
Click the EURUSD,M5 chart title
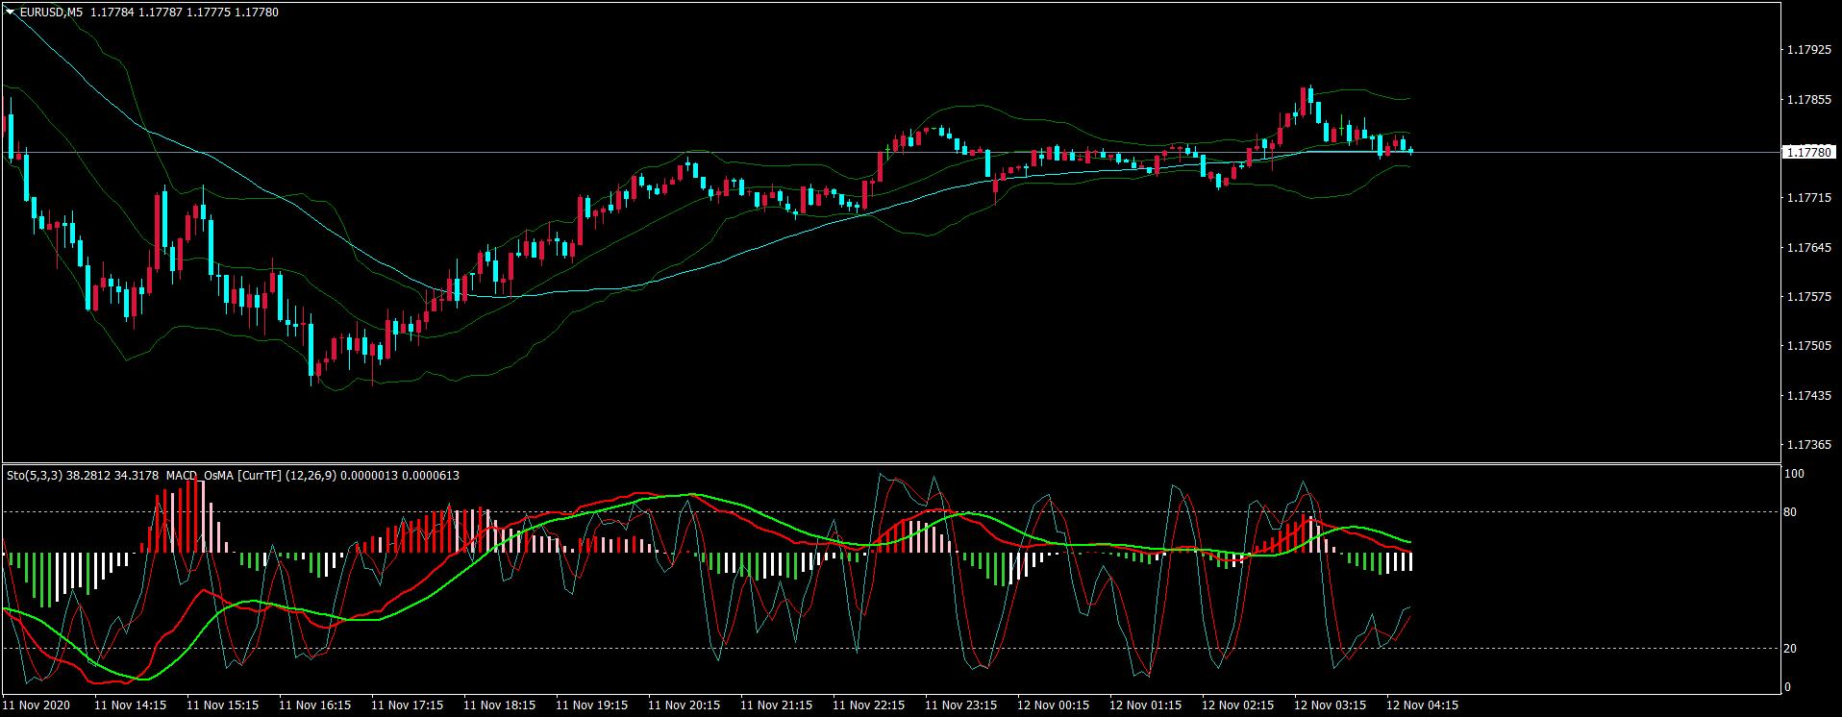pos(51,12)
